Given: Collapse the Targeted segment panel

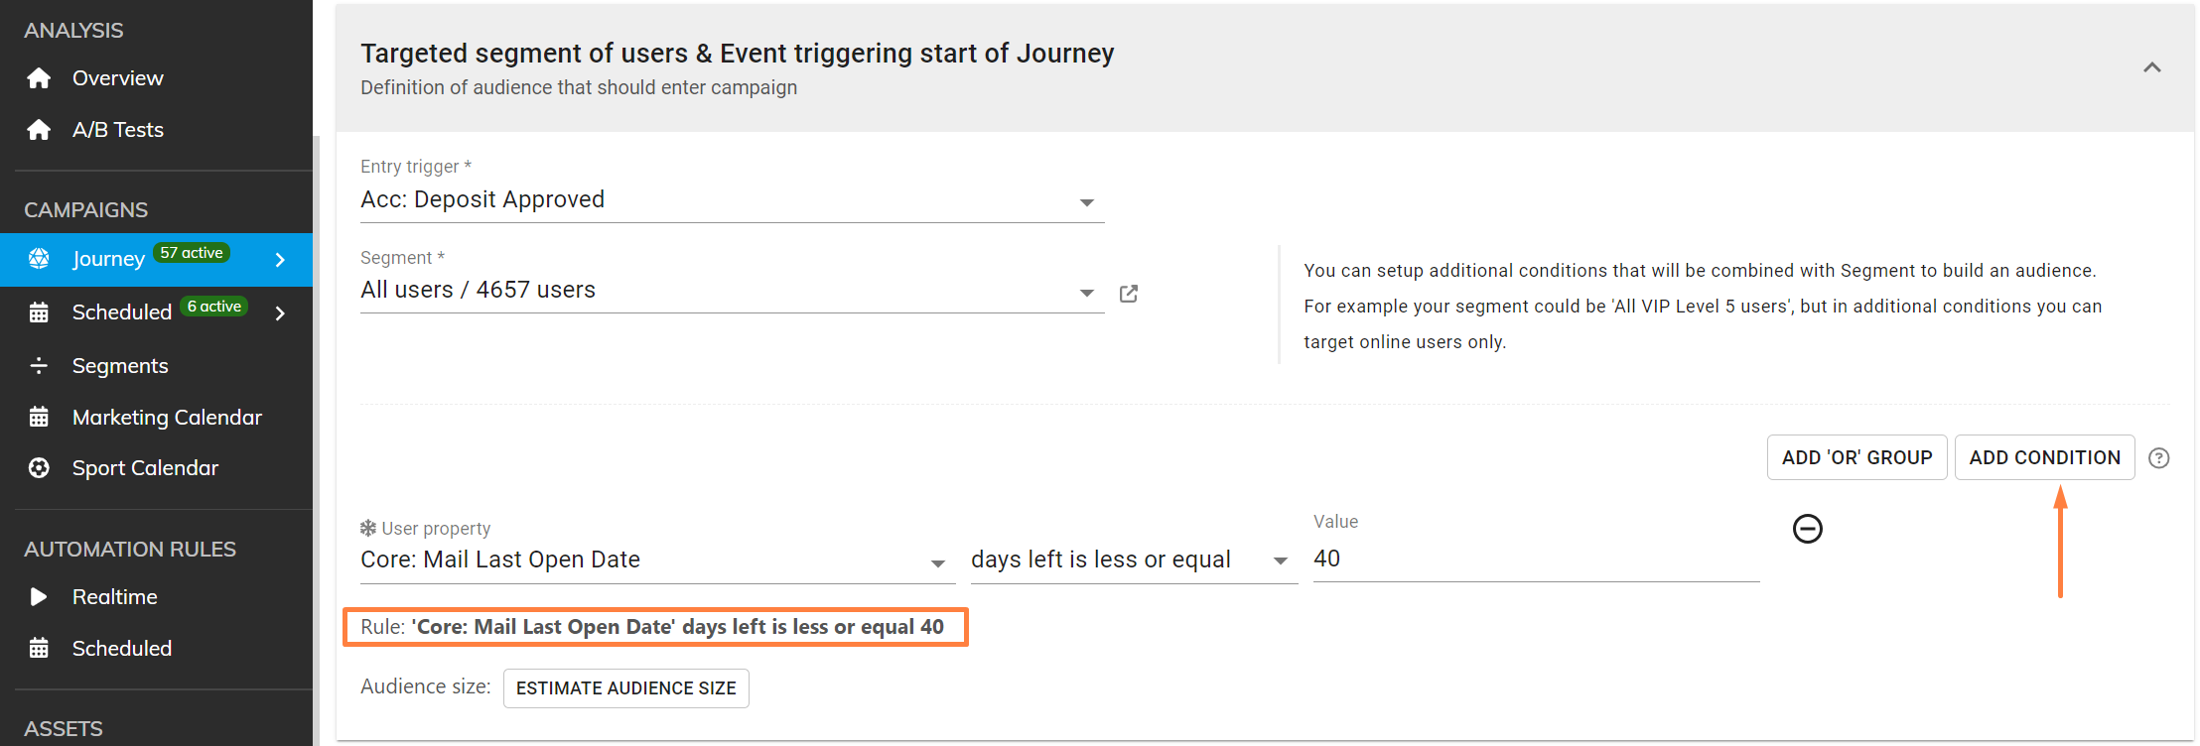Looking at the screenshot, I should coord(2151,67).
